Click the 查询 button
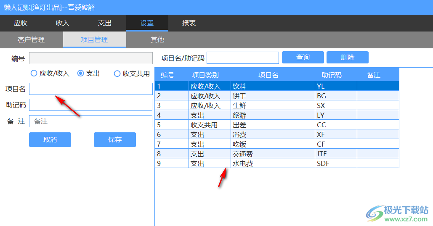This screenshot has width=433, height=226. (303, 57)
